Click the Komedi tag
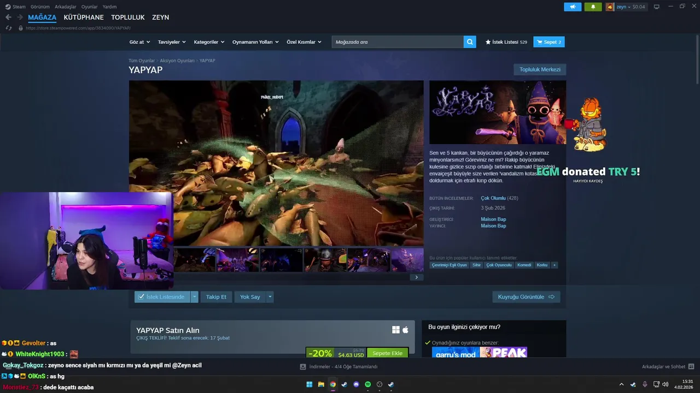700x393 pixels. (524, 265)
